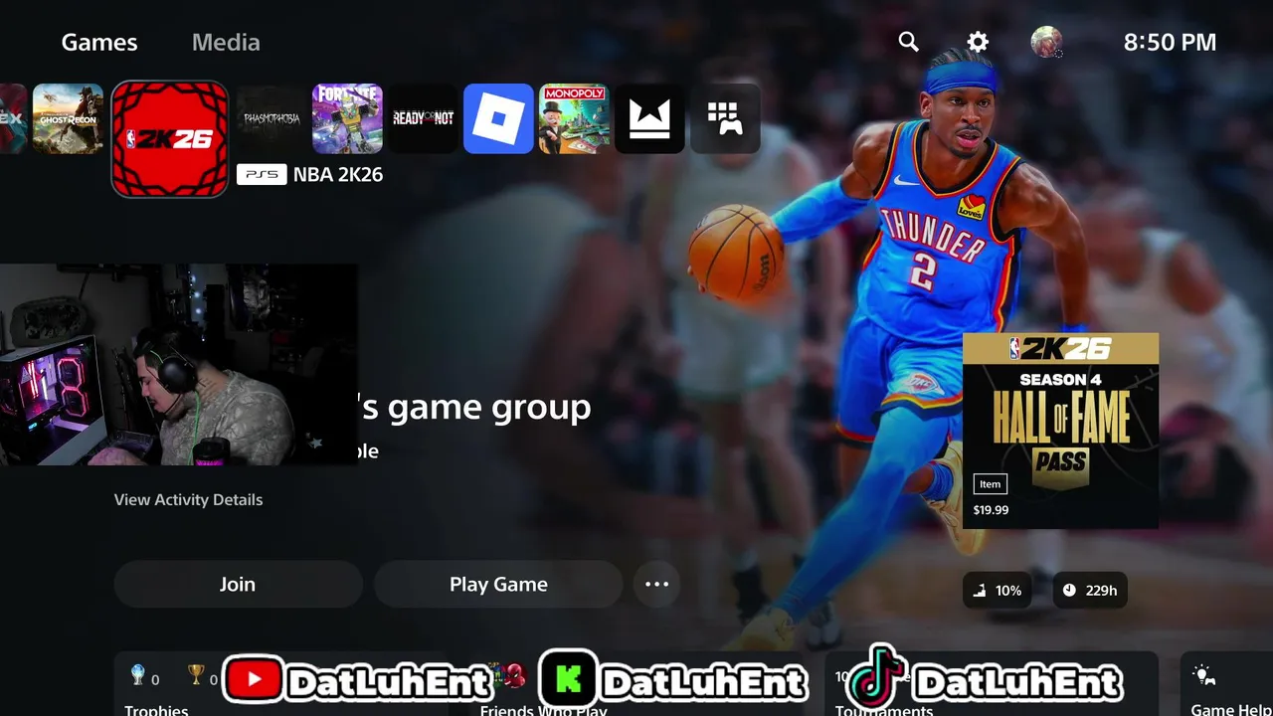Select the Ready or Not game tile
Screen dimensions: 1273x716
click(423, 118)
